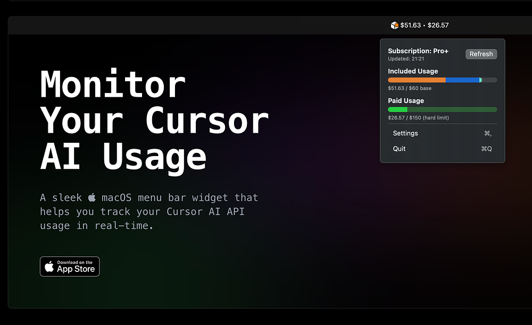Image resolution: width=532 pixels, height=325 pixels.
Task: Click the Paid Usage green progress bar
Action: tap(443, 110)
